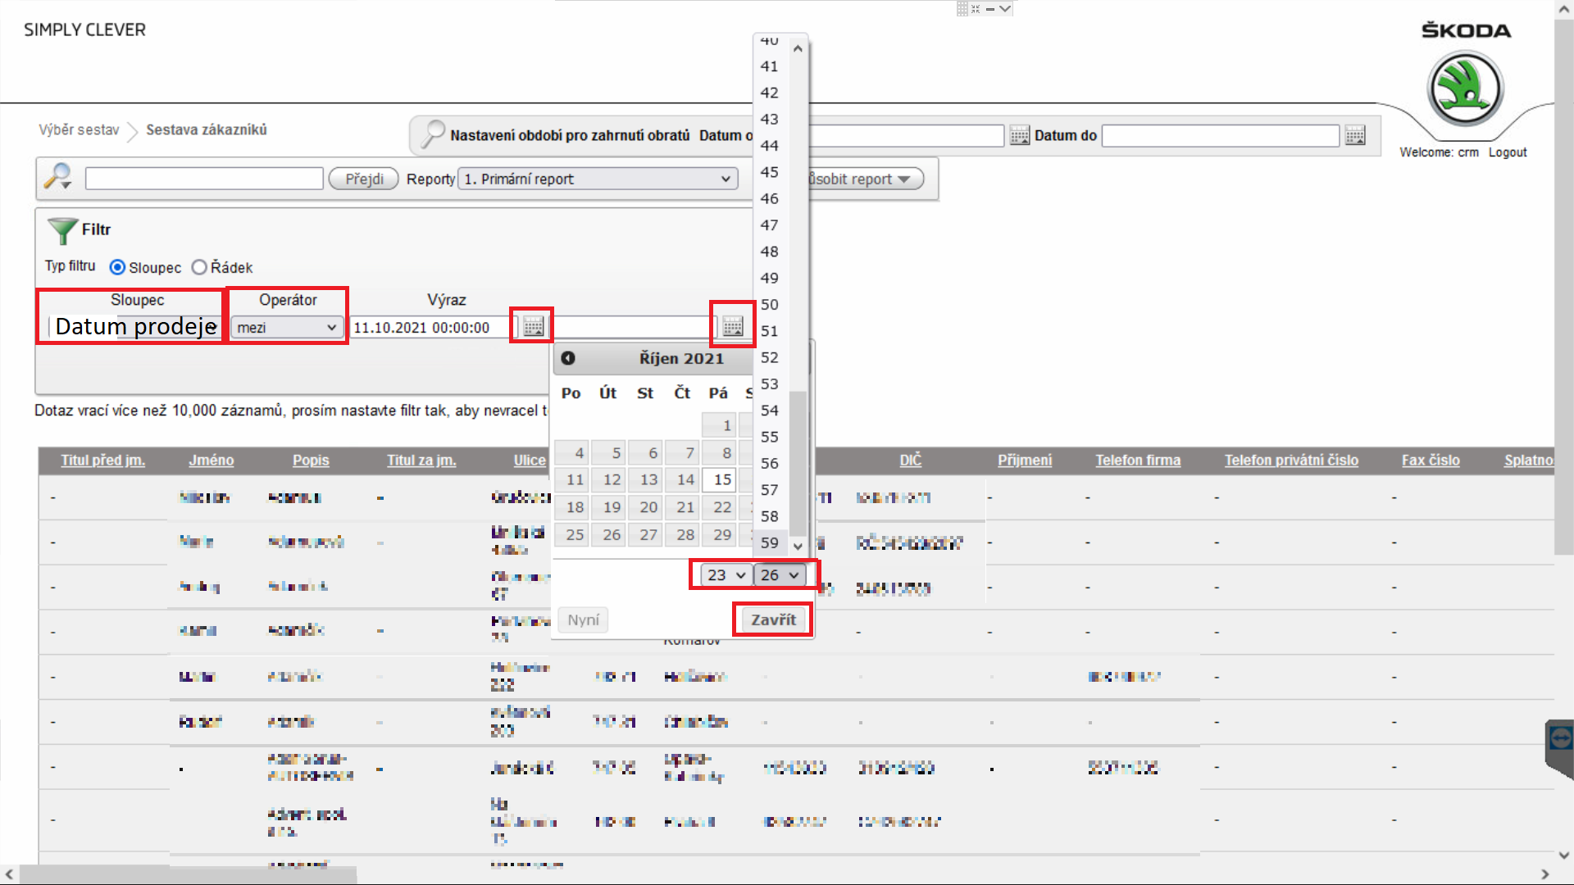Click the Výběr sestav breadcrumb link

coord(79,129)
